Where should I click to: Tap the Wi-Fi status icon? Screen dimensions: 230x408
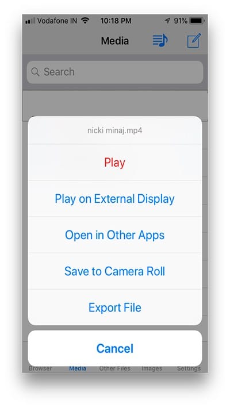[85, 21]
